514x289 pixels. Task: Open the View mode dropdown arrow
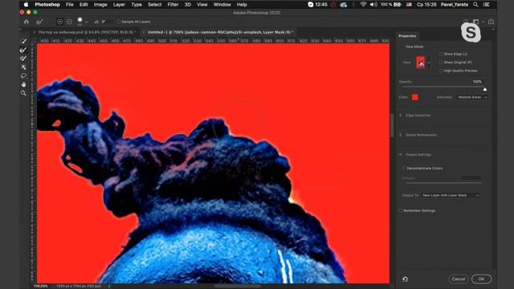click(428, 63)
